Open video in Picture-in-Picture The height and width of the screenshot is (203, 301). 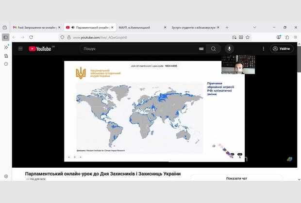(x=234, y=37)
